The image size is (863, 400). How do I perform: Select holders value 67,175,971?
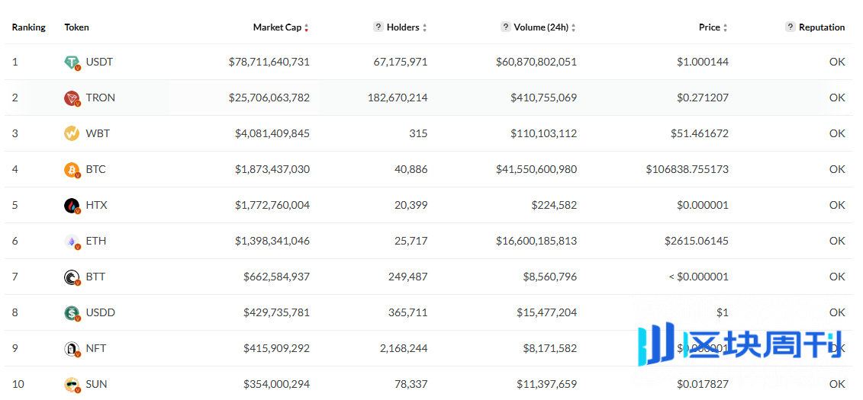pyautogui.click(x=400, y=62)
